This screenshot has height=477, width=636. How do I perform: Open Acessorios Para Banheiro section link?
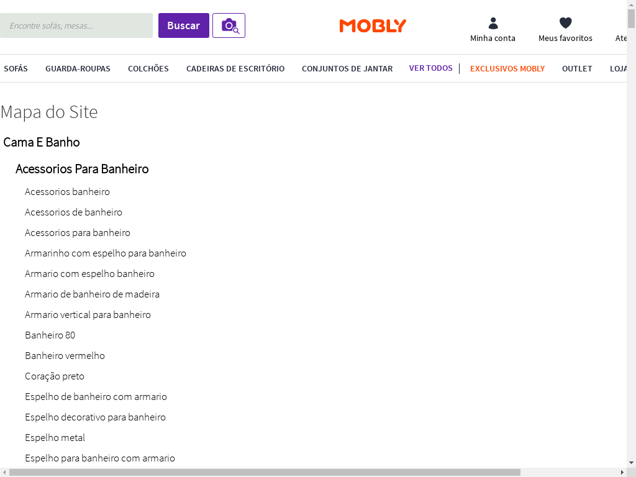click(x=82, y=169)
